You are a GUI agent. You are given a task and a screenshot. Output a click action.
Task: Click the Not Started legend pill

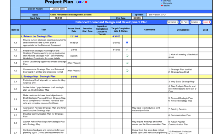tap(172, 22)
